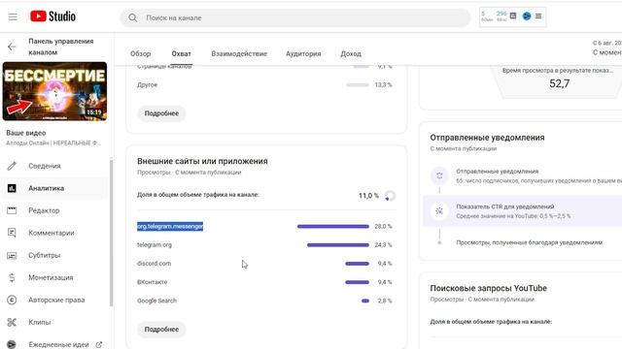Open the hamburger navigation menu
Viewport: 622px width, 349px height.
point(13,16)
